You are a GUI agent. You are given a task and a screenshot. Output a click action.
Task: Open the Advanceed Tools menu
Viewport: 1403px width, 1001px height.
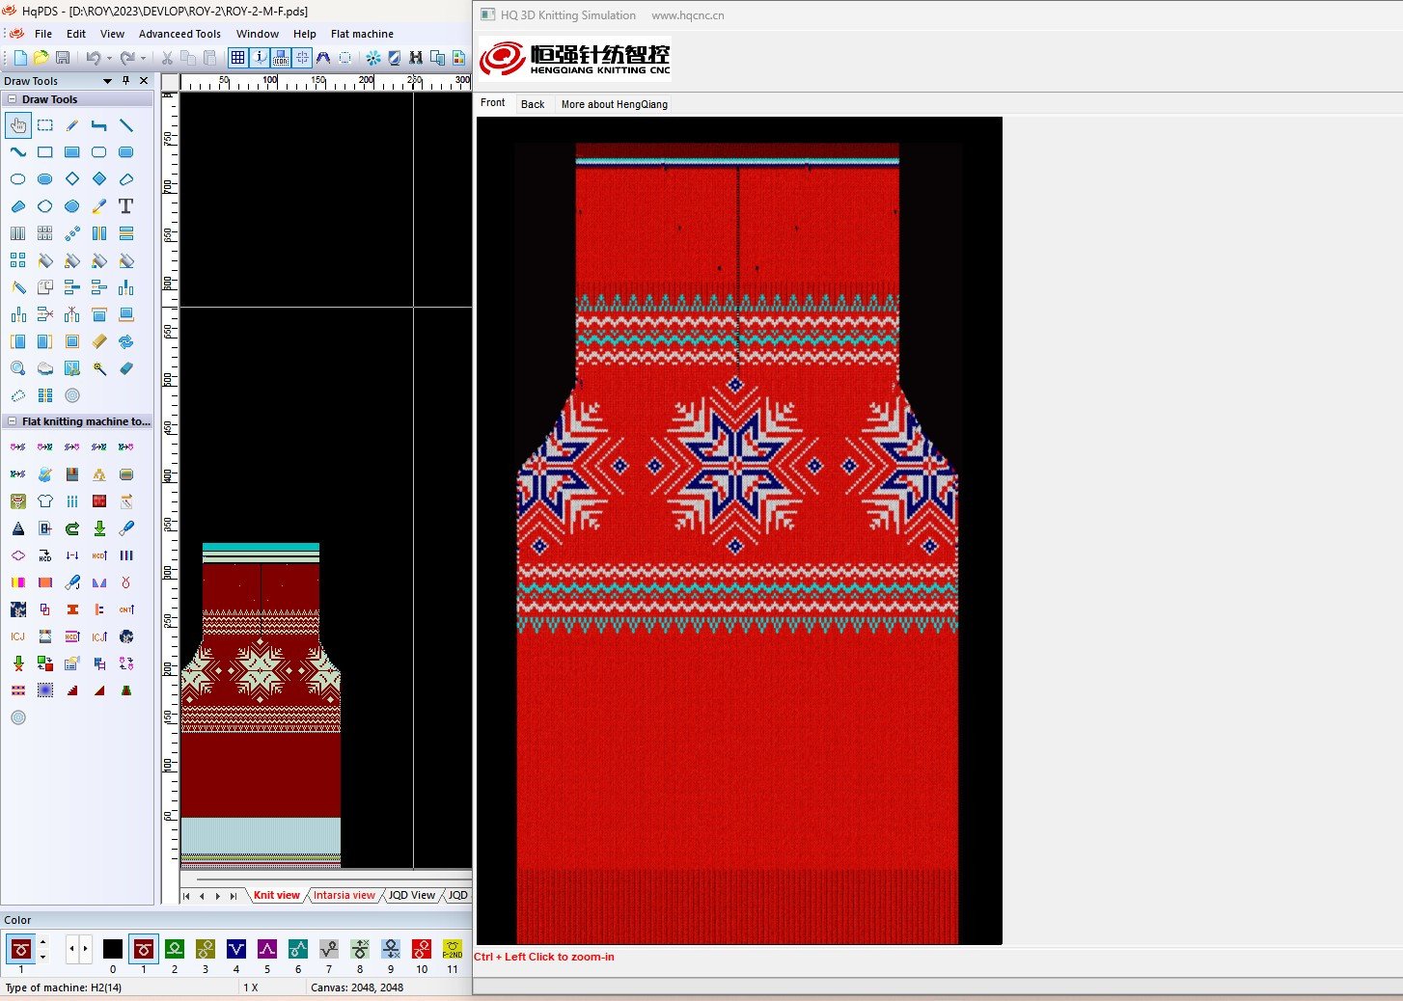coord(179,34)
